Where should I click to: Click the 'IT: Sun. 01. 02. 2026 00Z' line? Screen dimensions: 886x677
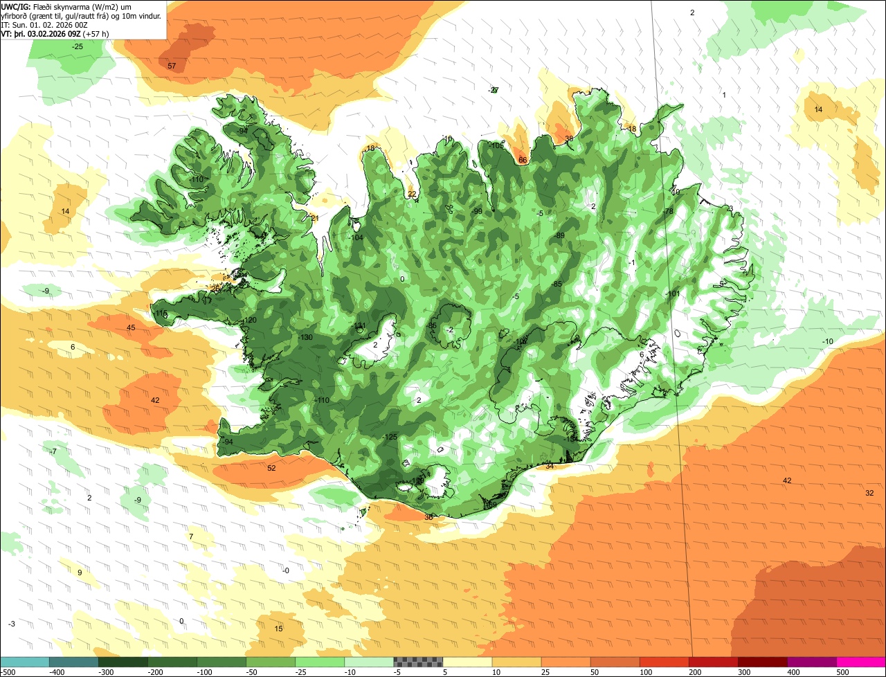pos(45,24)
